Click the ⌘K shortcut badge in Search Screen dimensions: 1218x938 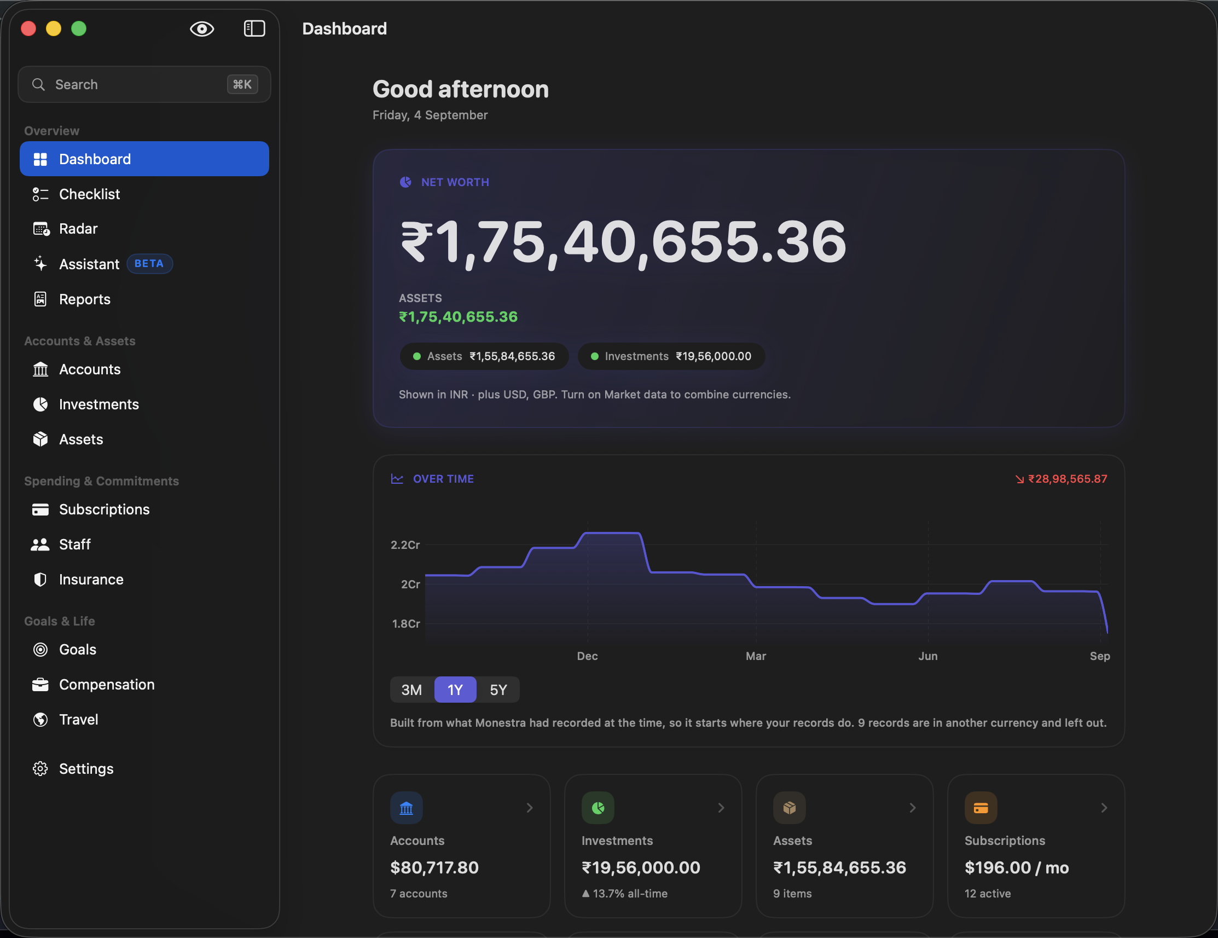tap(242, 84)
